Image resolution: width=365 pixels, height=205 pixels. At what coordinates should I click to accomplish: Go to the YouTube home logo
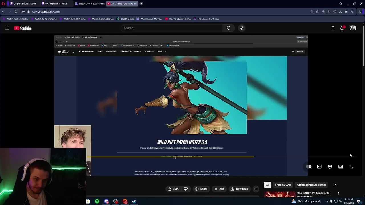point(23,28)
